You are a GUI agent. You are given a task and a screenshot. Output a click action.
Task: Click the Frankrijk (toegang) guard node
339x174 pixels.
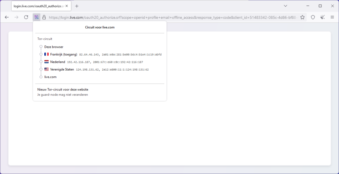point(64,54)
